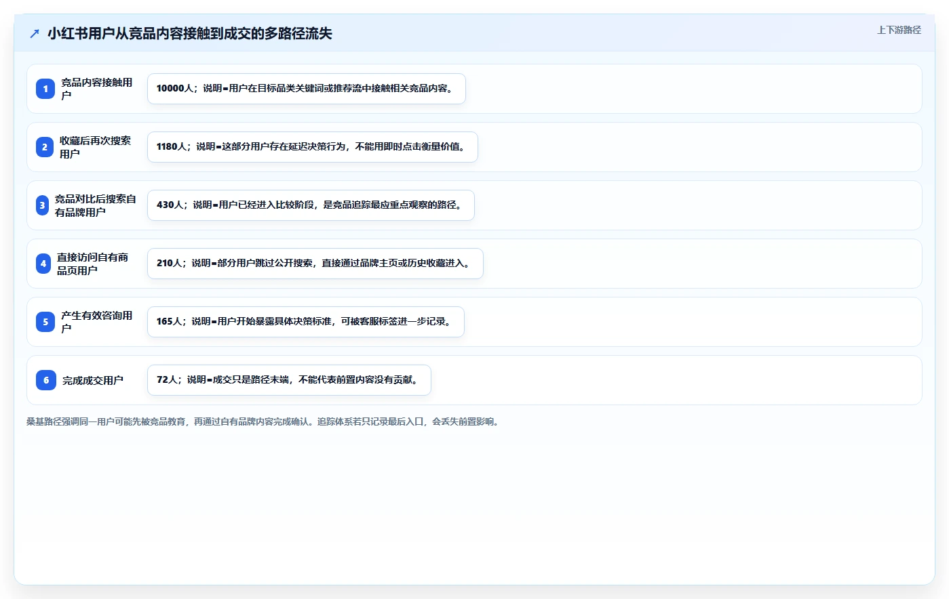Click the 165人 description box

coord(306,322)
